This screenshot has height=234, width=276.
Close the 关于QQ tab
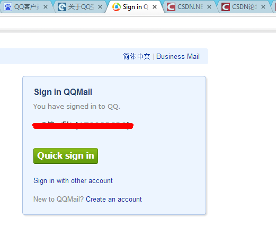[x=100, y=7]
